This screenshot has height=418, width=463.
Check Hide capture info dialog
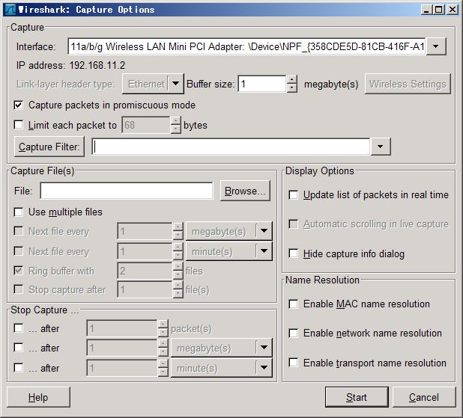point(293,253)
